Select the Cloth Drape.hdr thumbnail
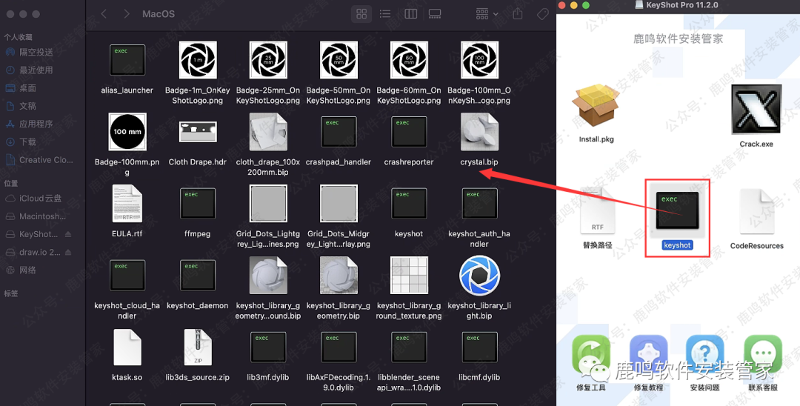Image resolution: width=800 pixels, height=406 pixels. tap(197, 133)
